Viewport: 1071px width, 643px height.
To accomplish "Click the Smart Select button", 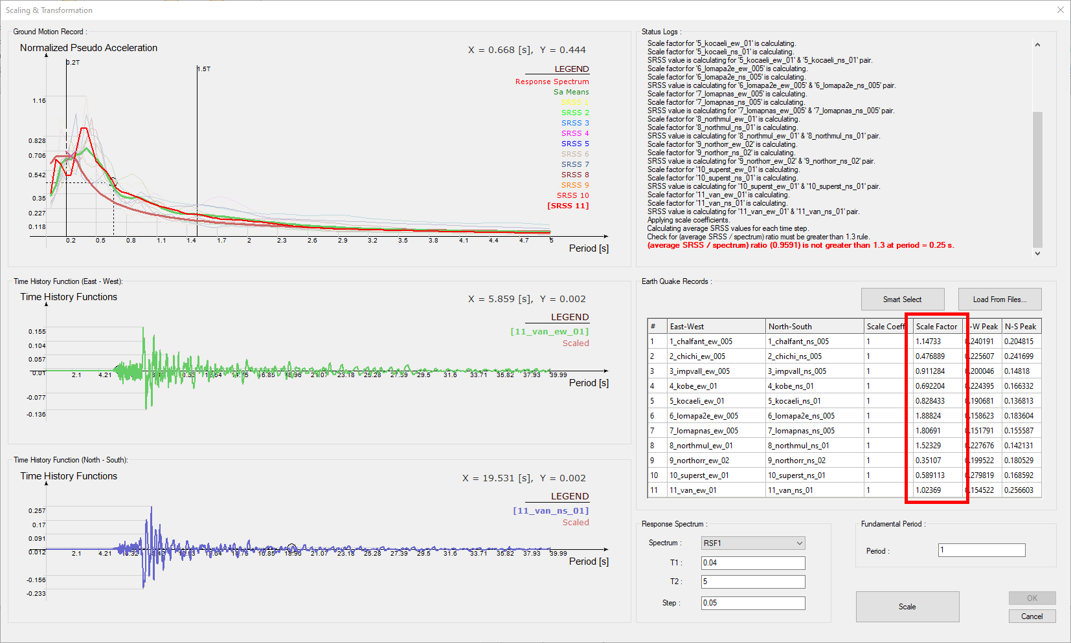I will tap(902, 300).
